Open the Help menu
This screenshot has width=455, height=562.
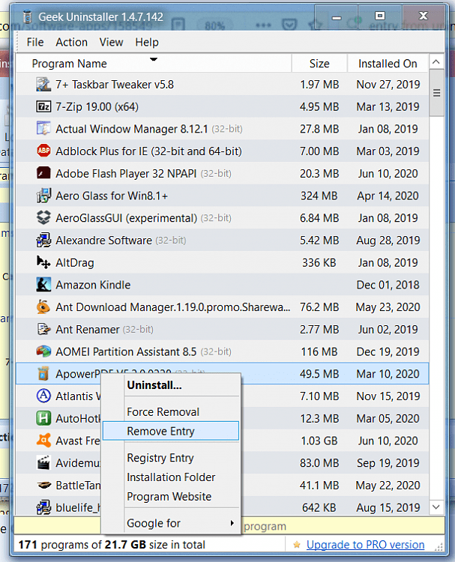(147, 42)
